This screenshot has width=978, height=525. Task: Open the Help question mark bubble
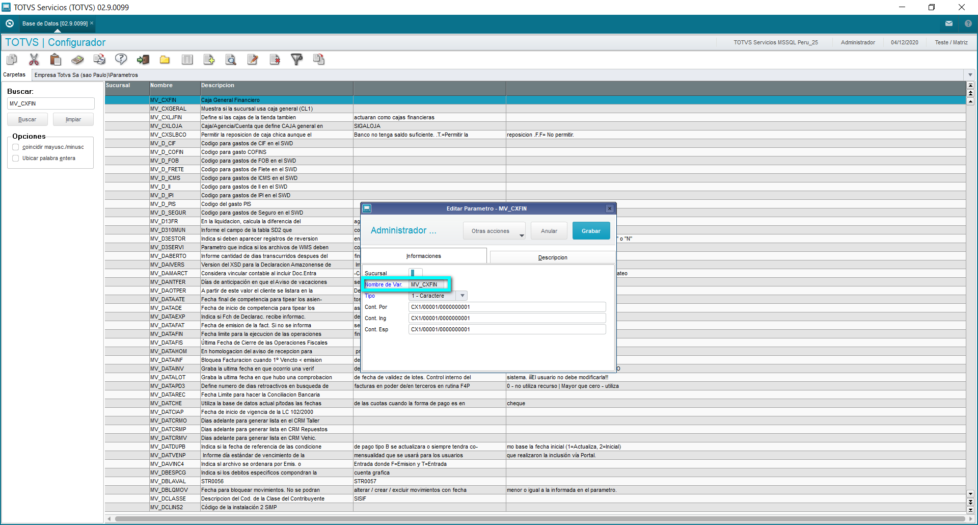point(121,60)
